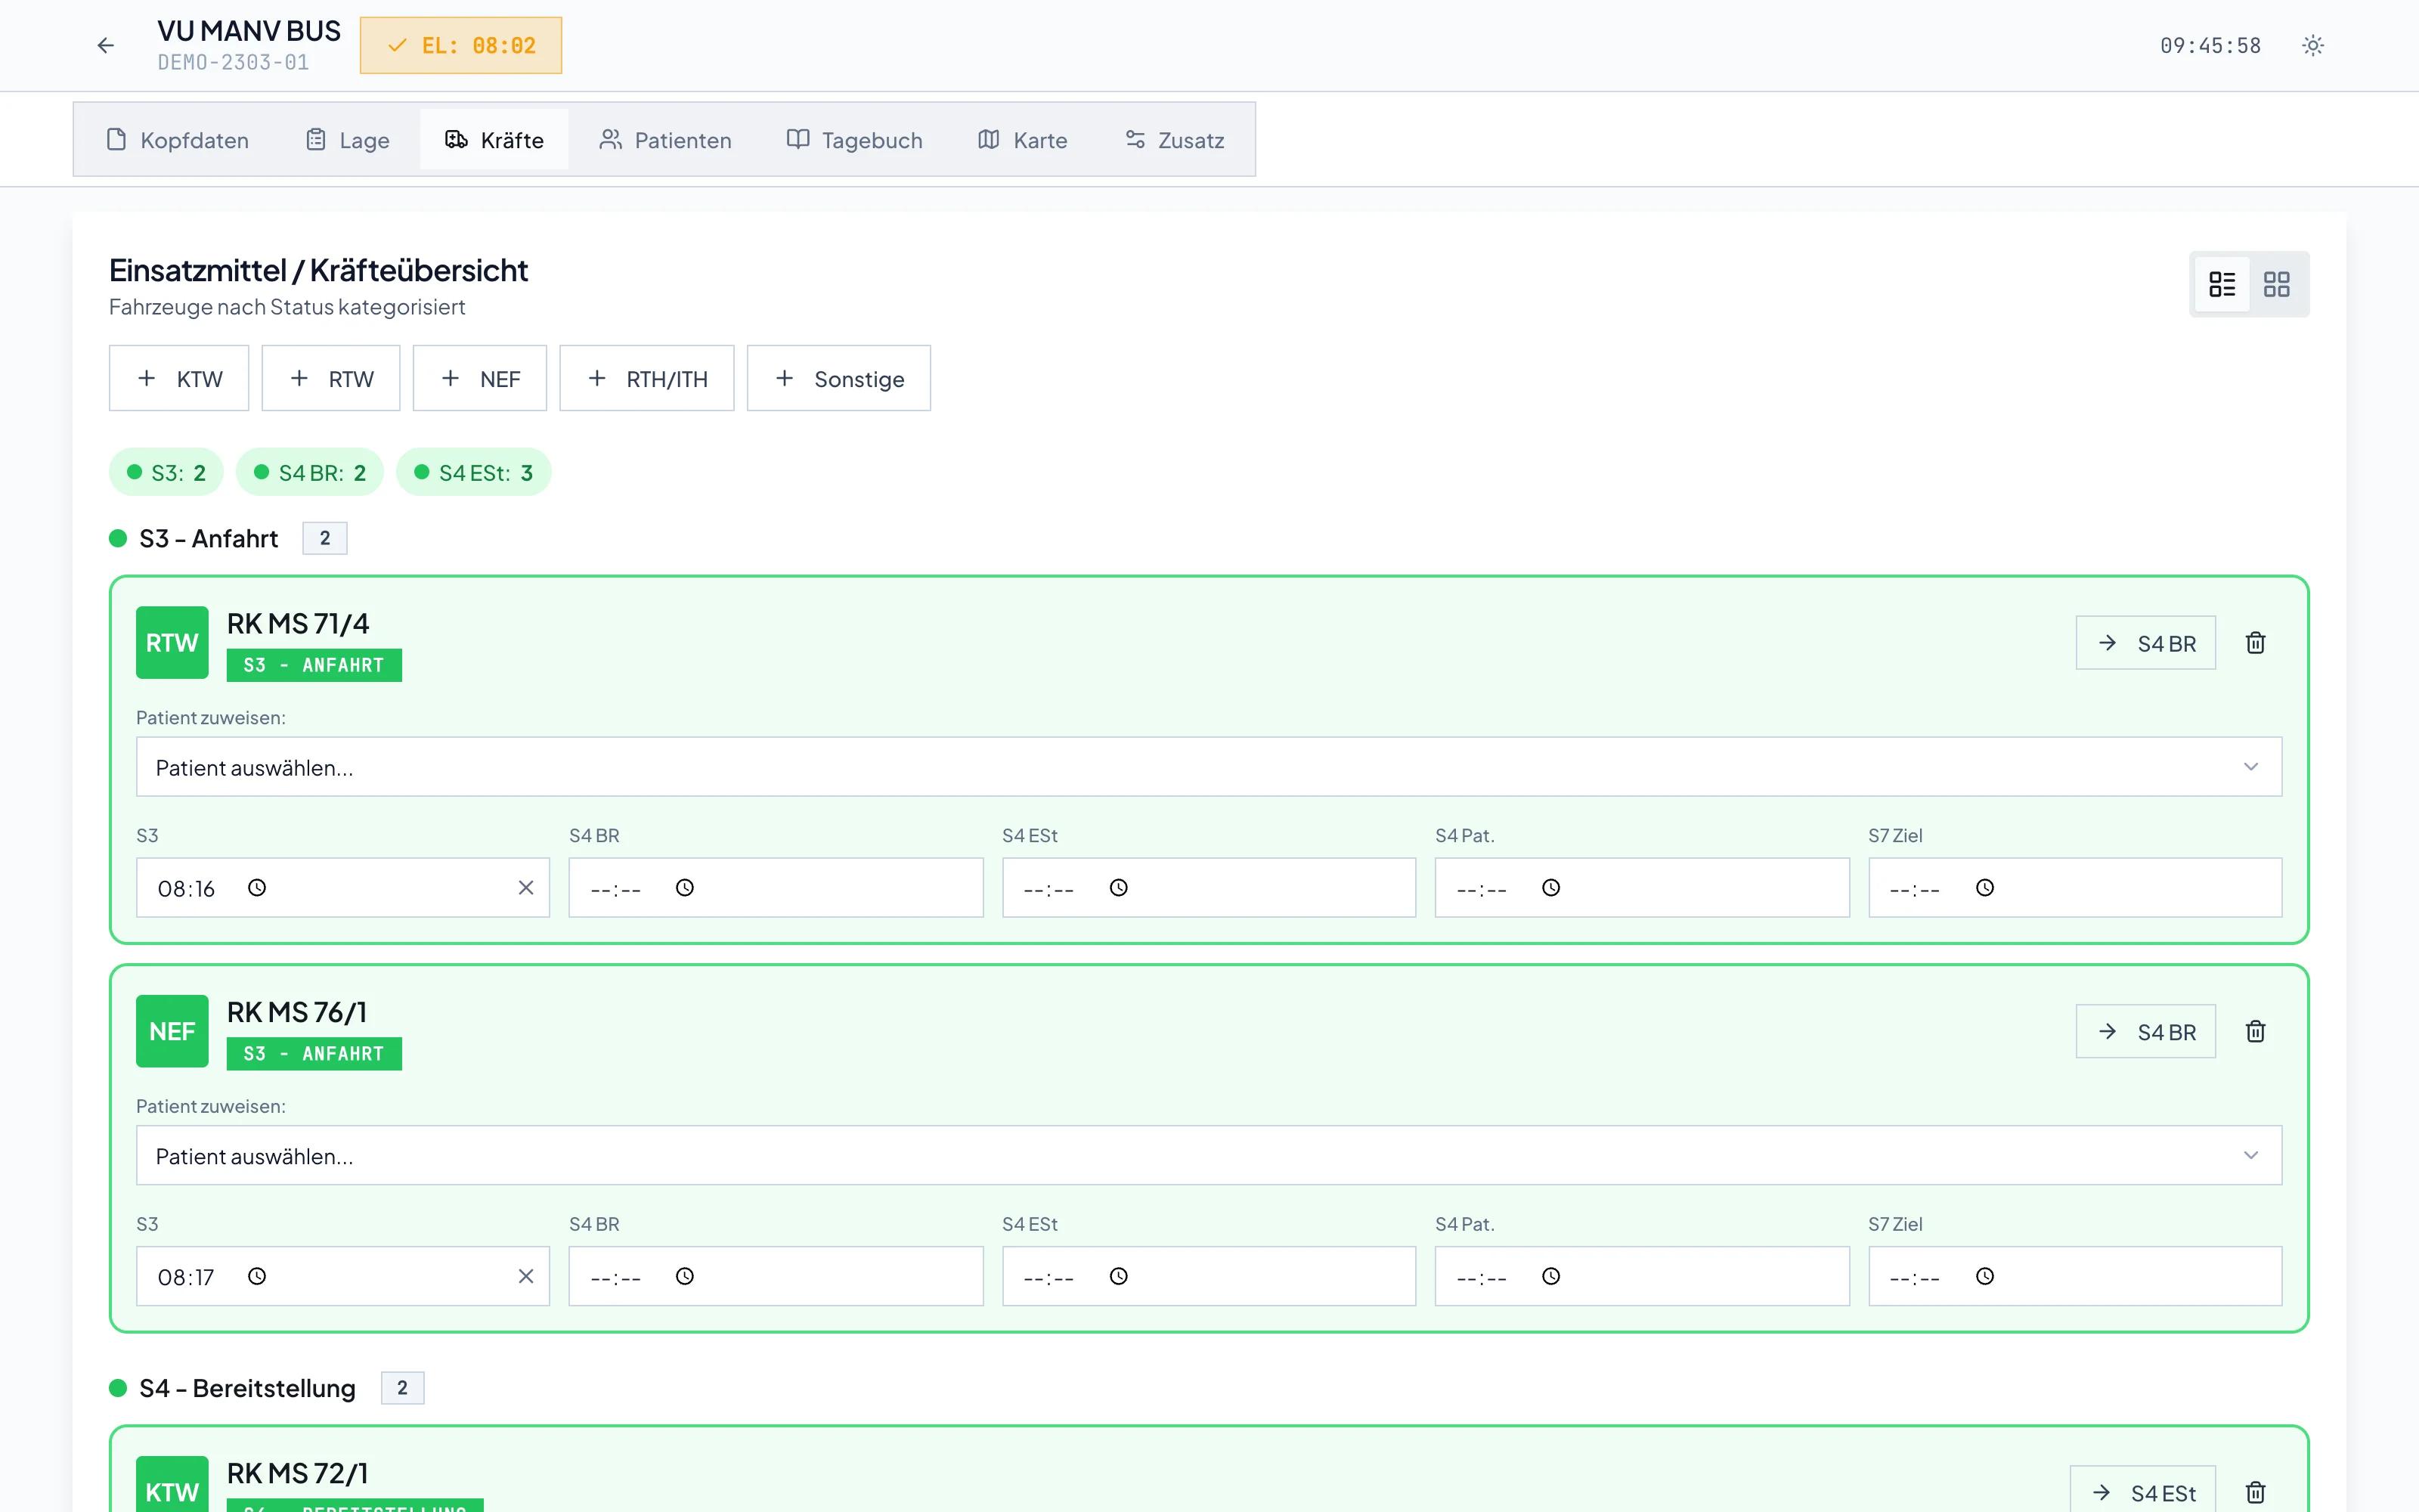This screenshot has height=1512, width=2419.
Task: Select the S4 BR: 2 status chip
Action: [x=310, y=472]
